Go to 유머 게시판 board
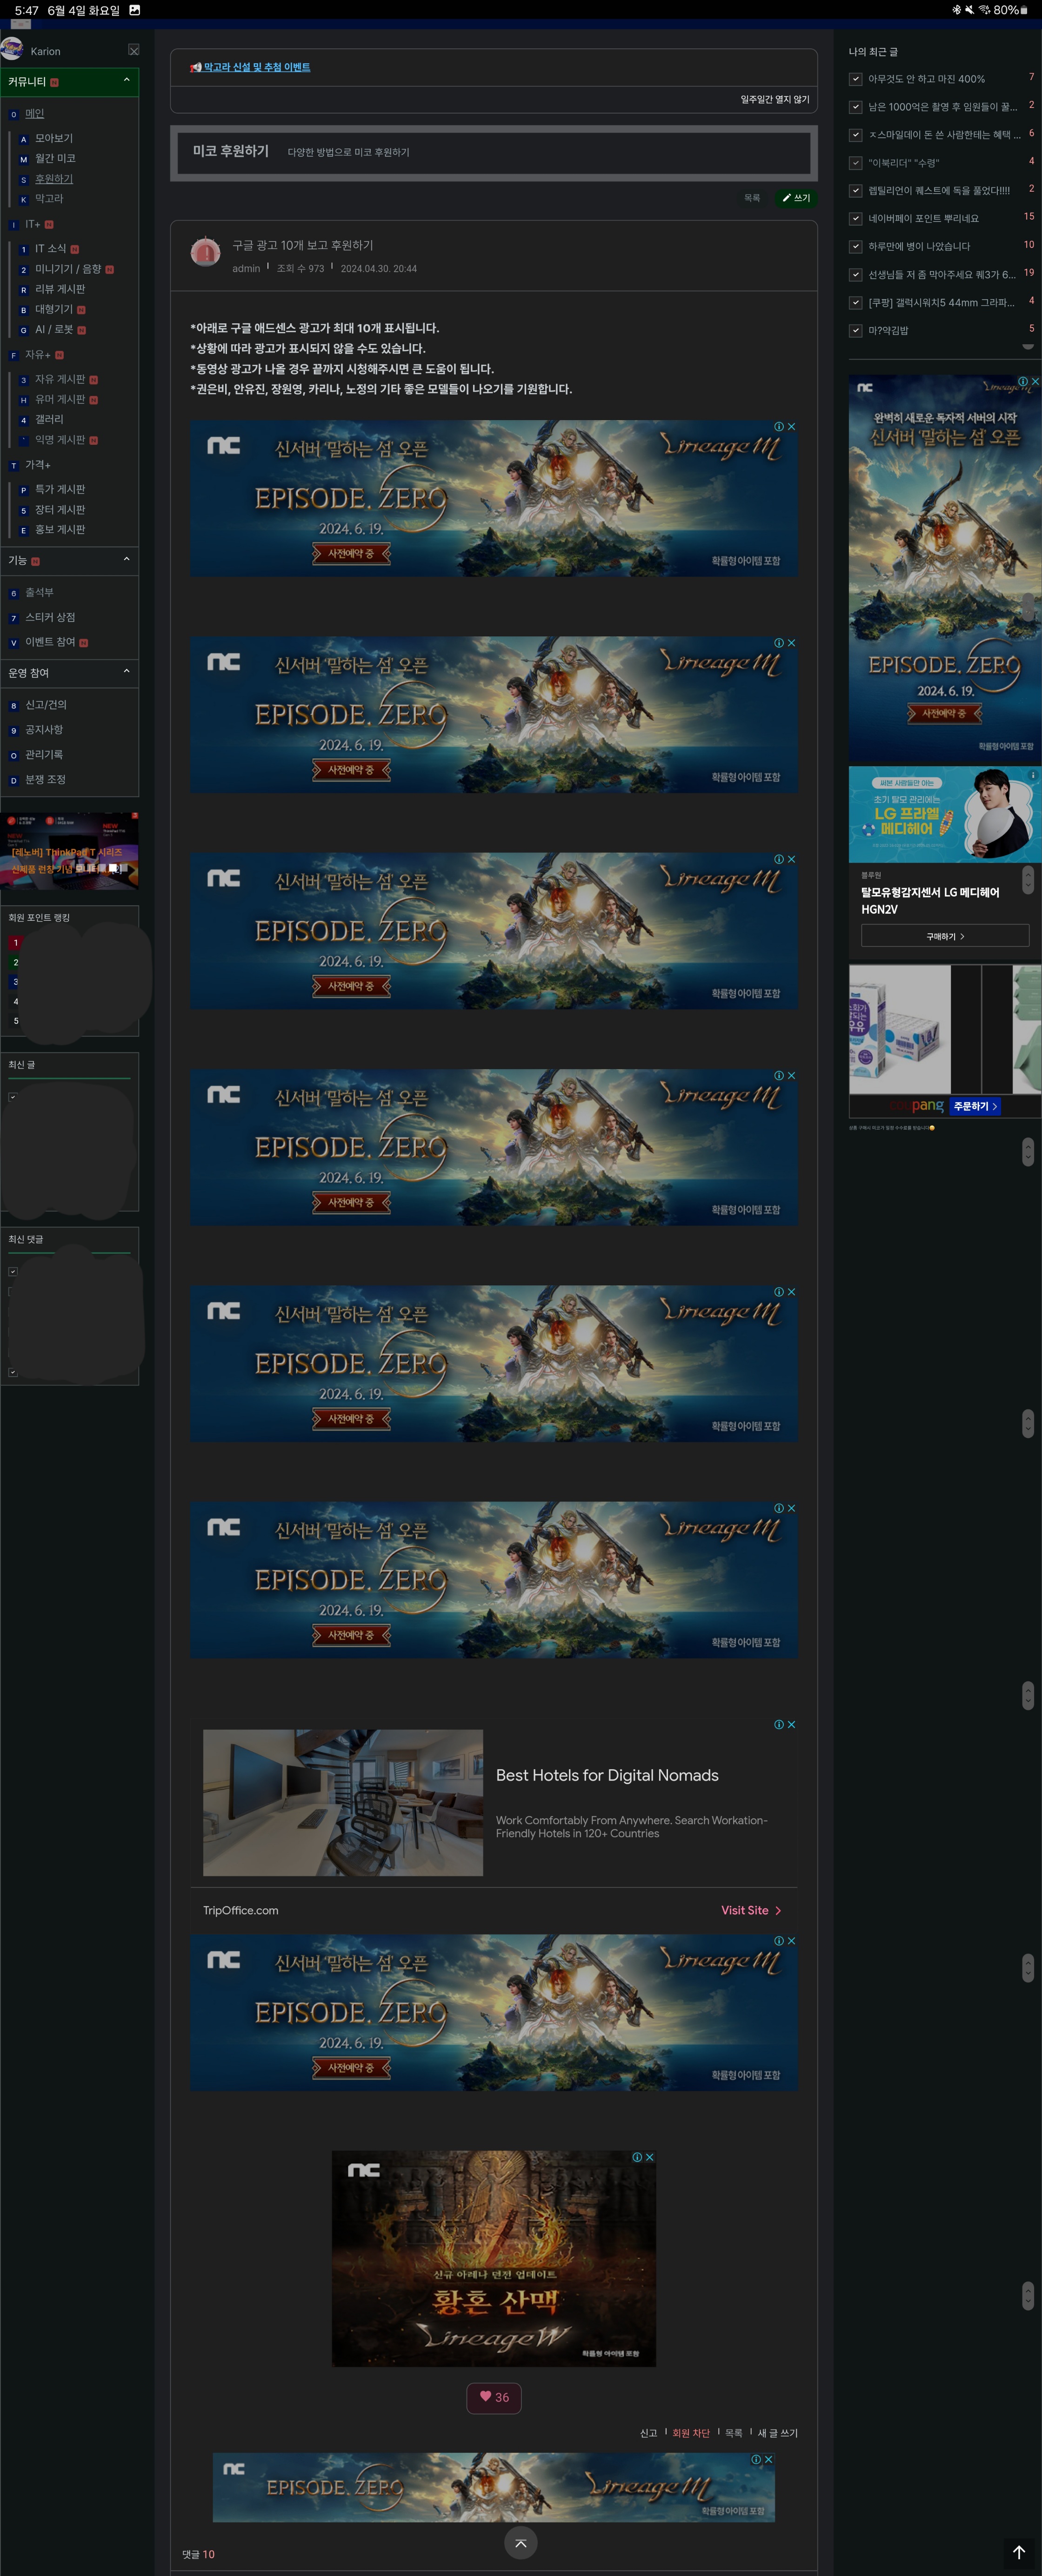This screenshot has width=1042, height=2576. pos(60,399)
